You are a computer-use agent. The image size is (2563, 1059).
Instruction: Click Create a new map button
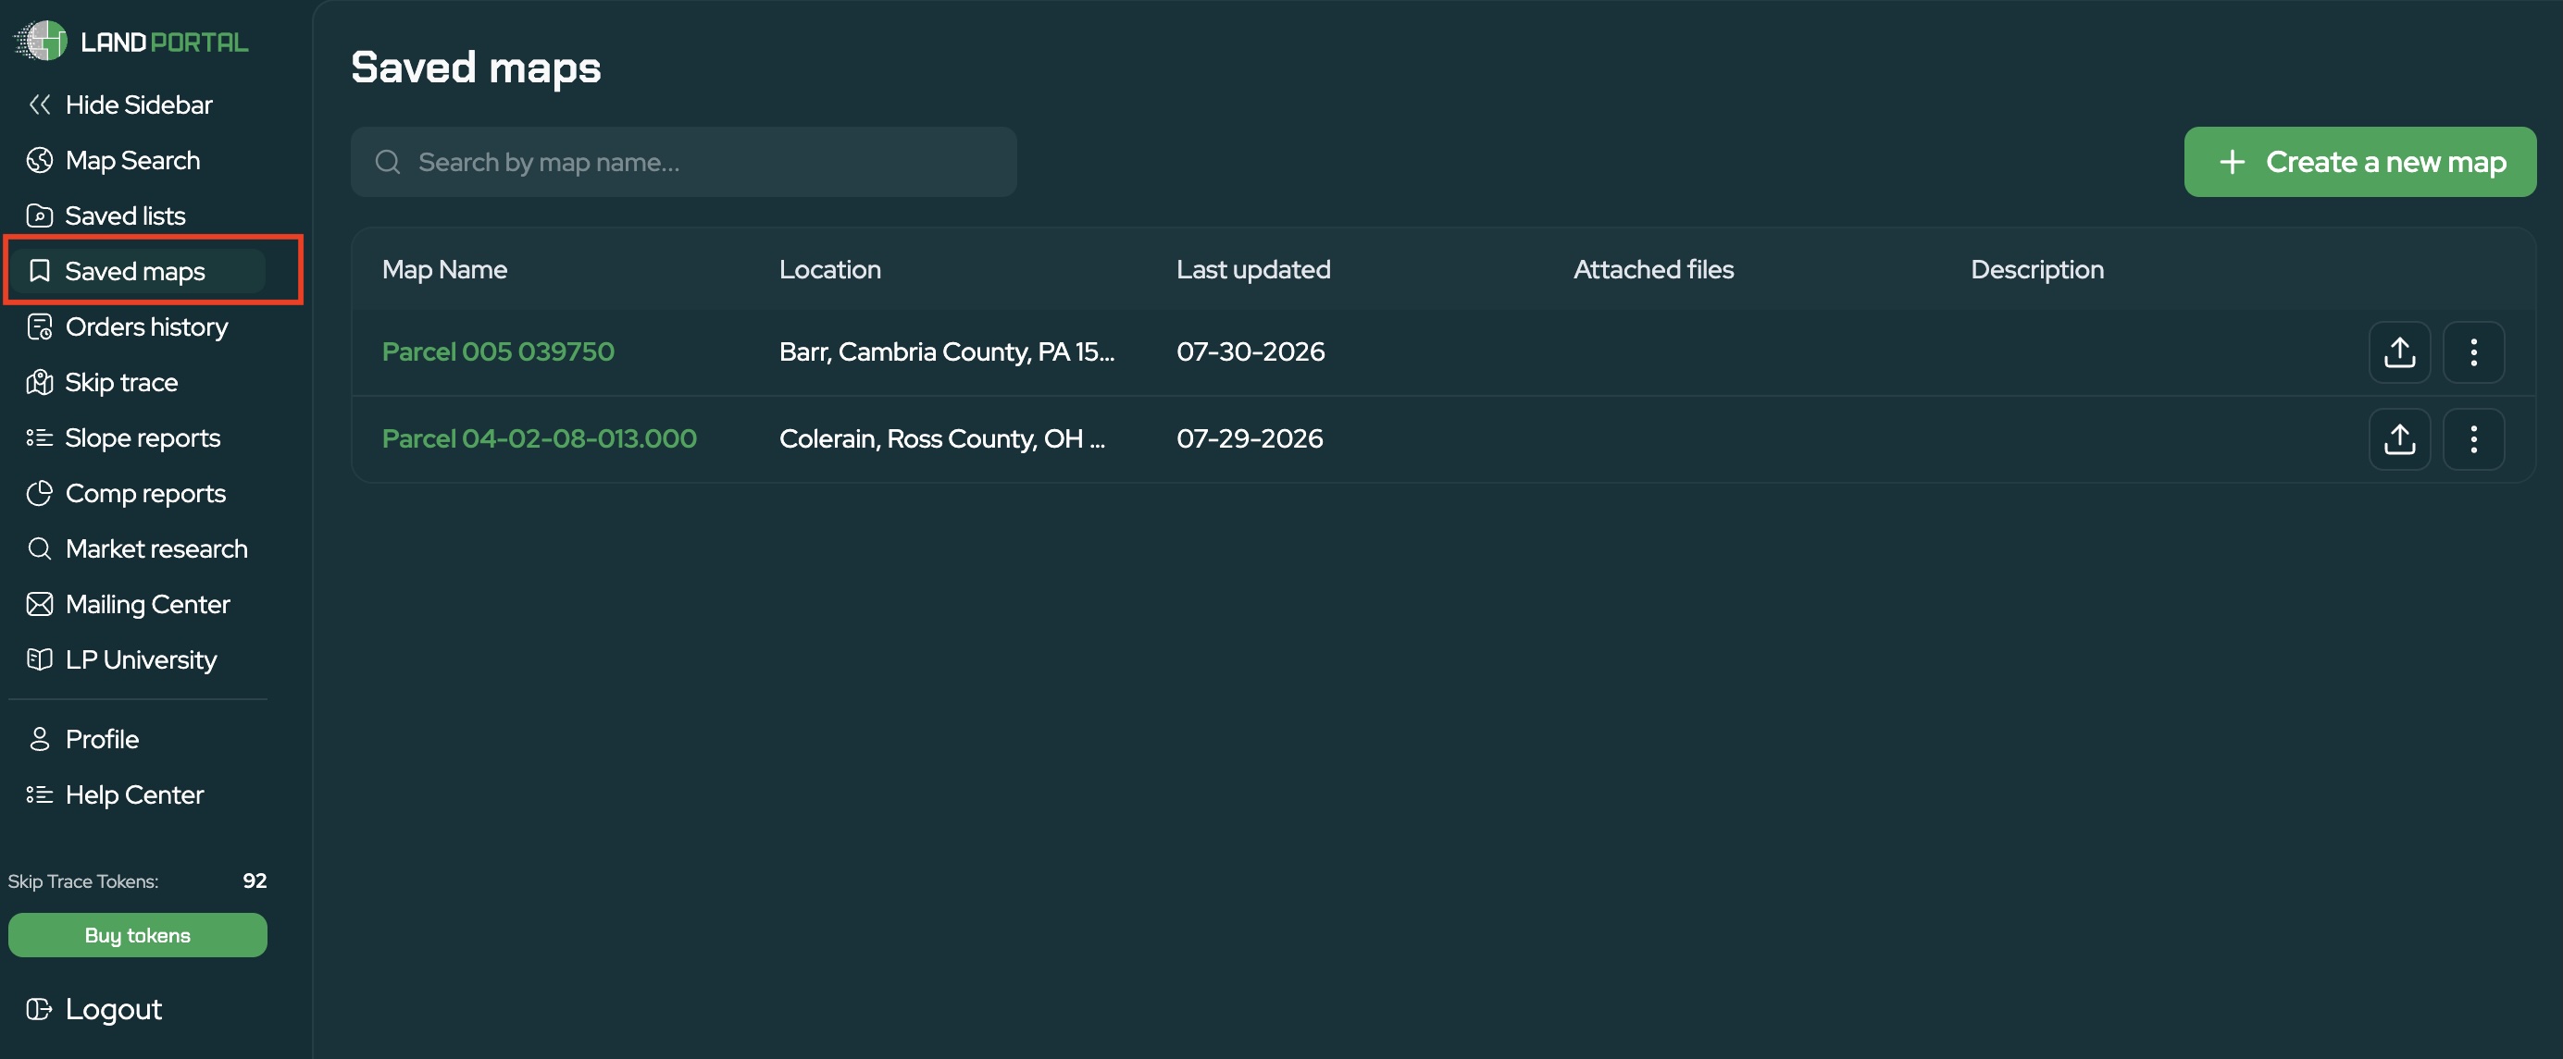click(2360, 162)
